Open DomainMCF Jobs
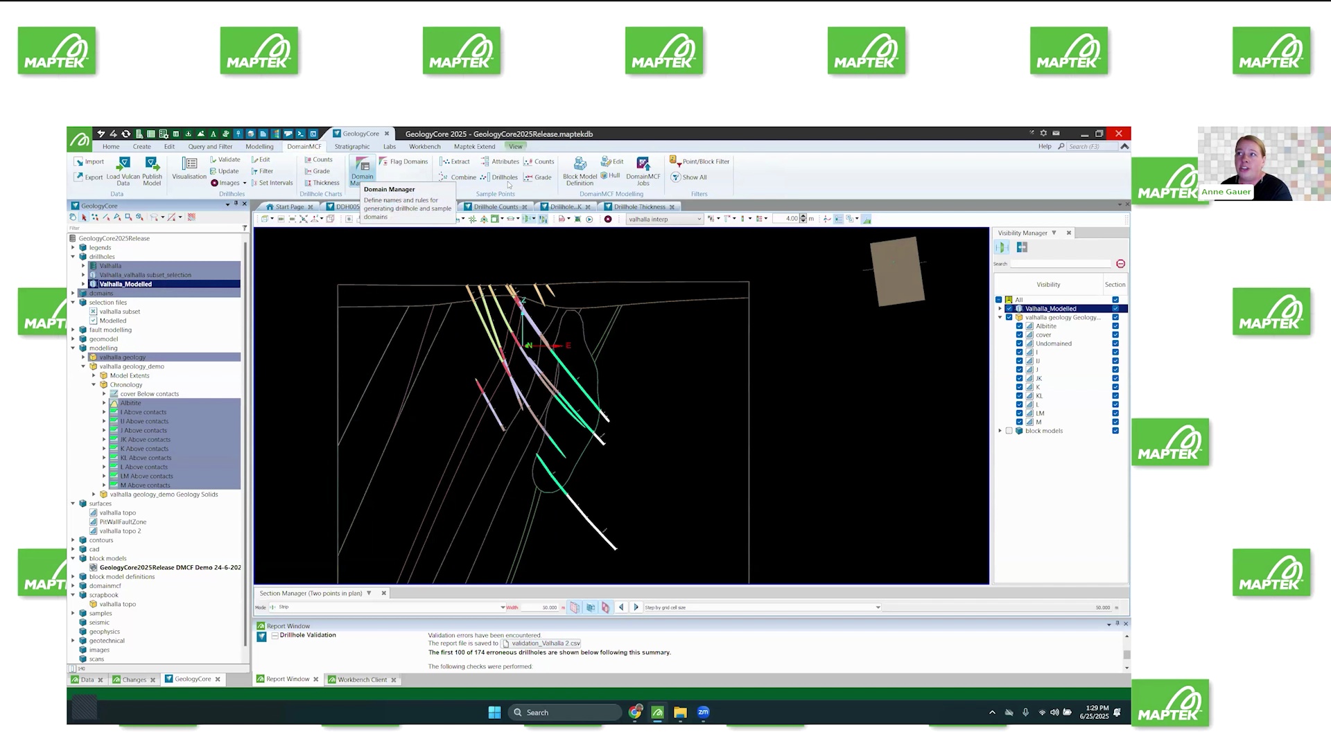 [643, 170]
